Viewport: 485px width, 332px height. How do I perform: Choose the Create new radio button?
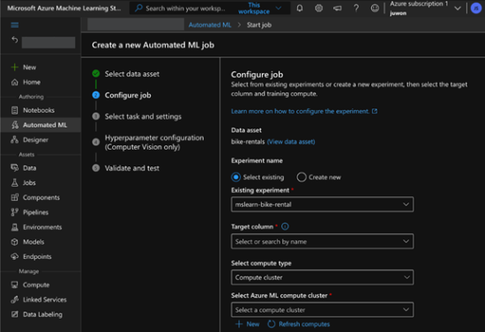[x=302, y=177]
